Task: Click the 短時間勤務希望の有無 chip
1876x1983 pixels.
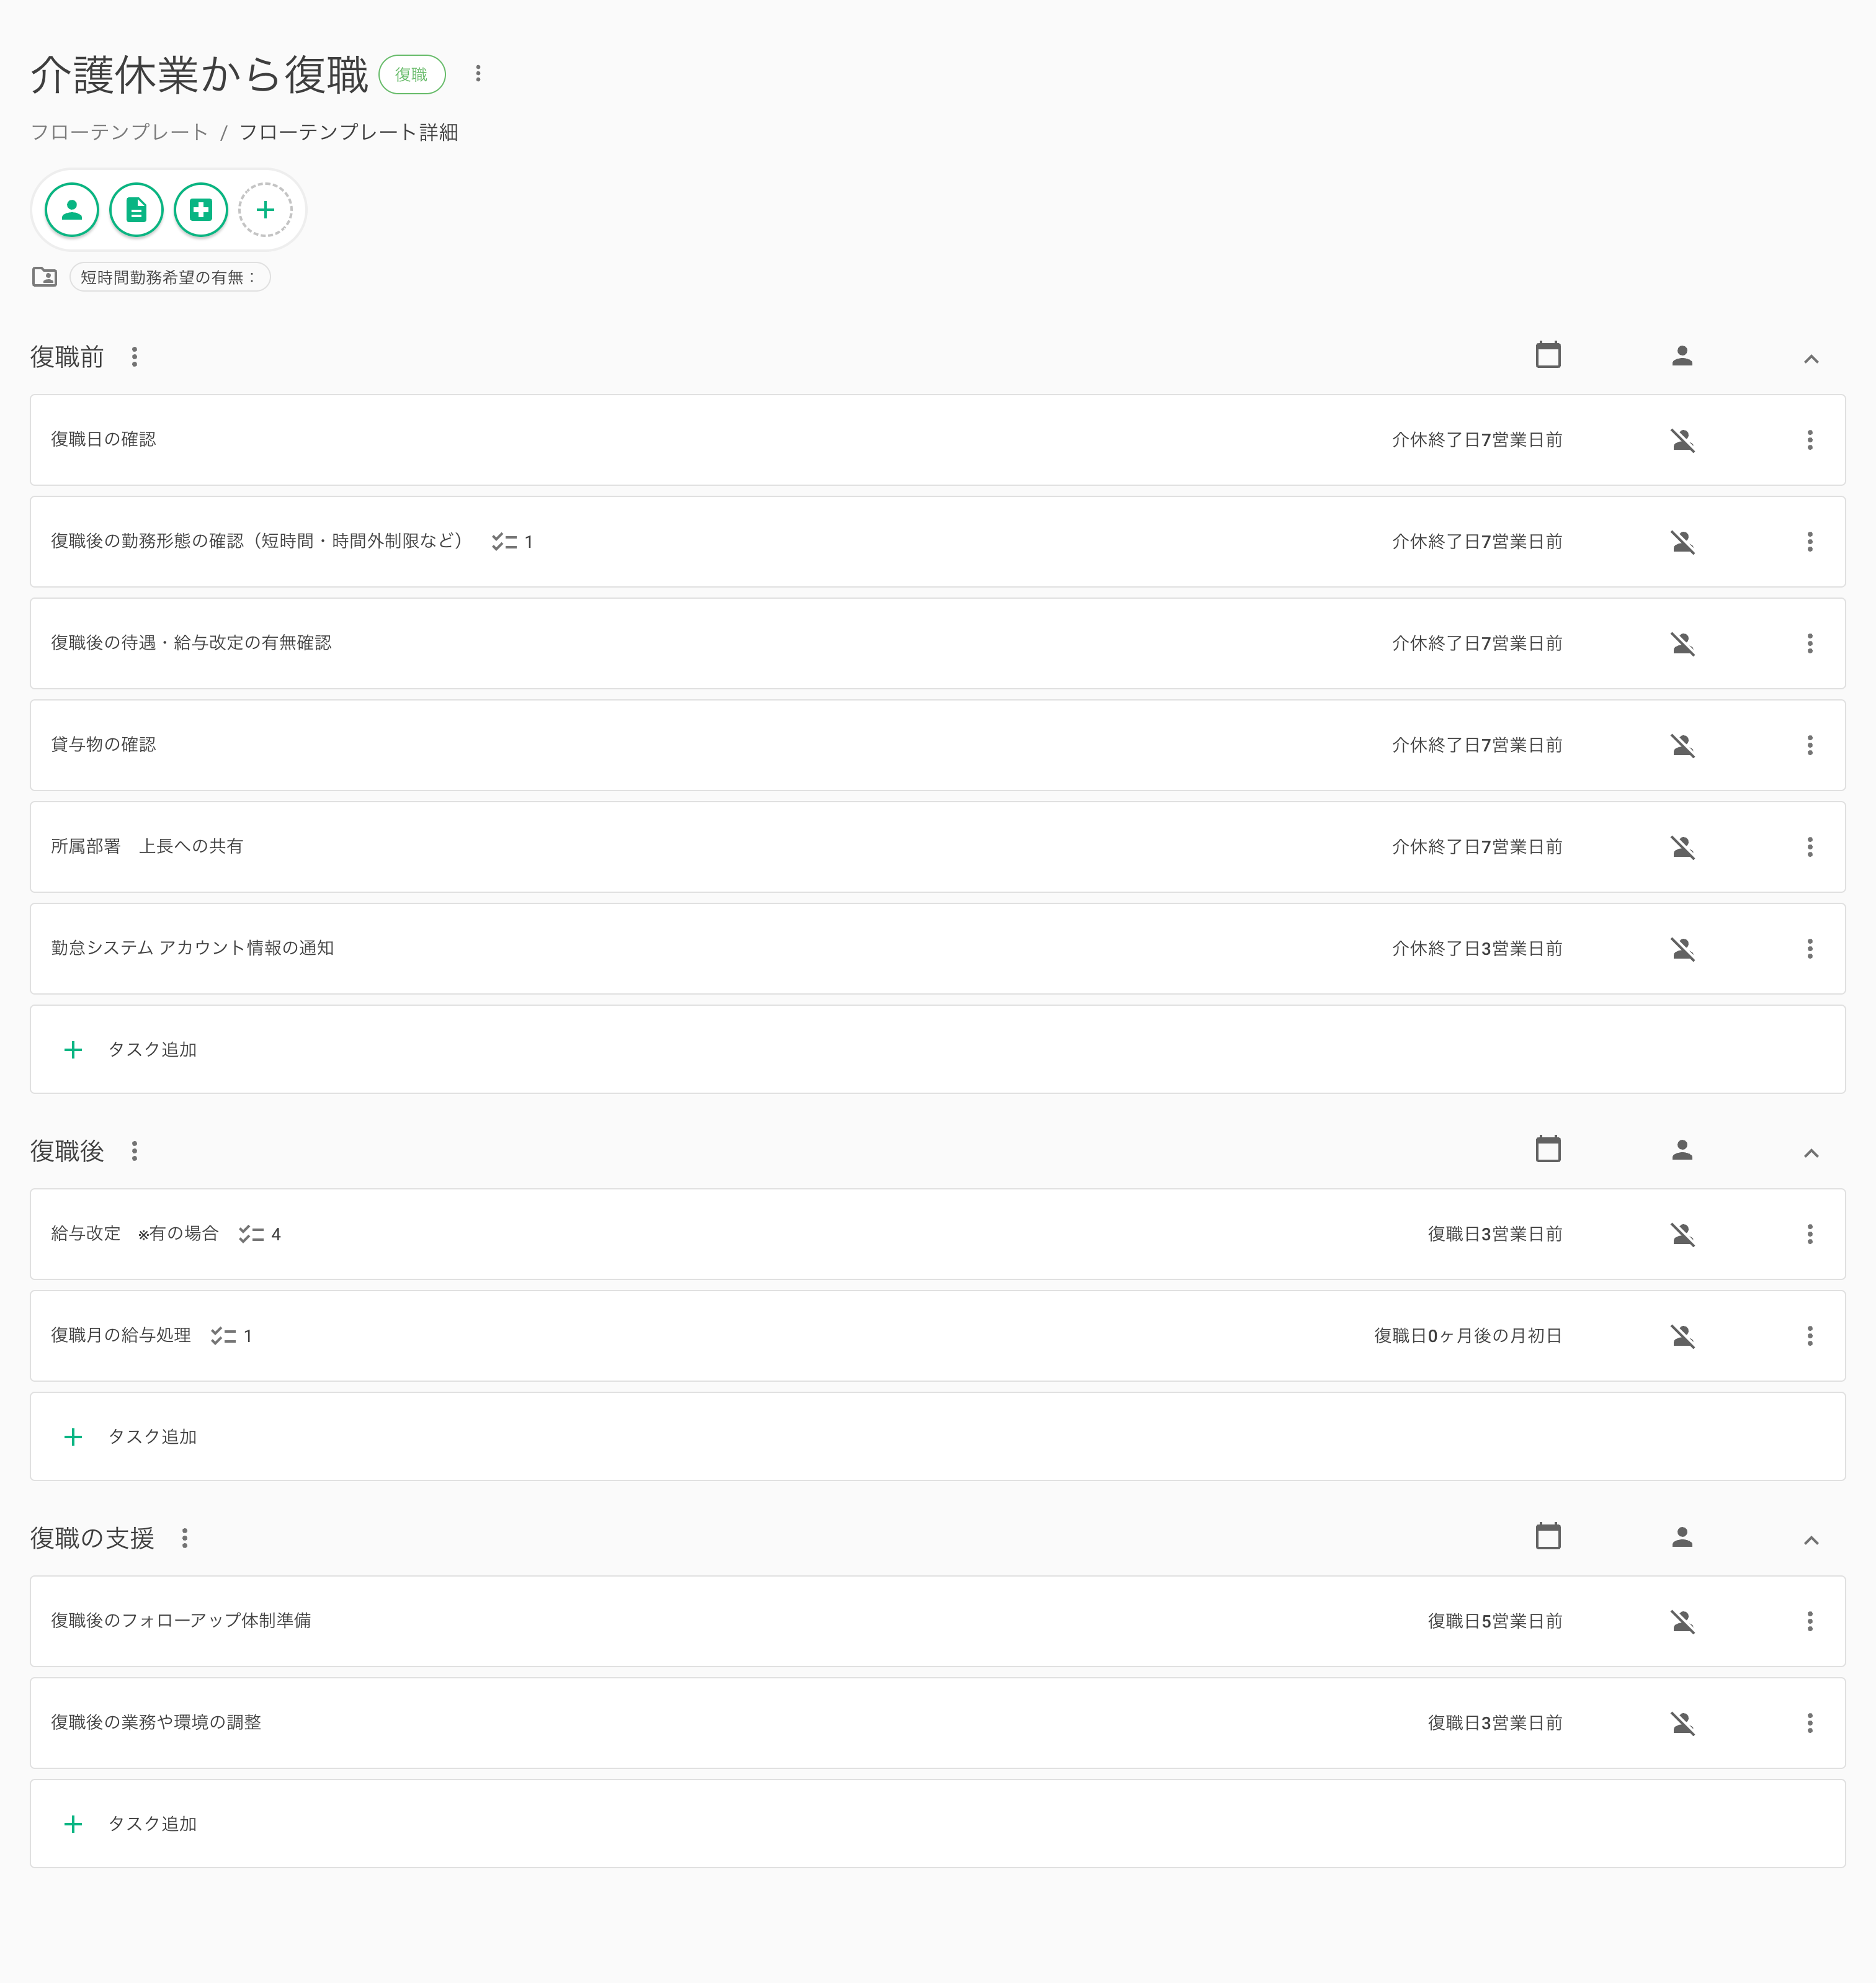Action: coord(170,277)
